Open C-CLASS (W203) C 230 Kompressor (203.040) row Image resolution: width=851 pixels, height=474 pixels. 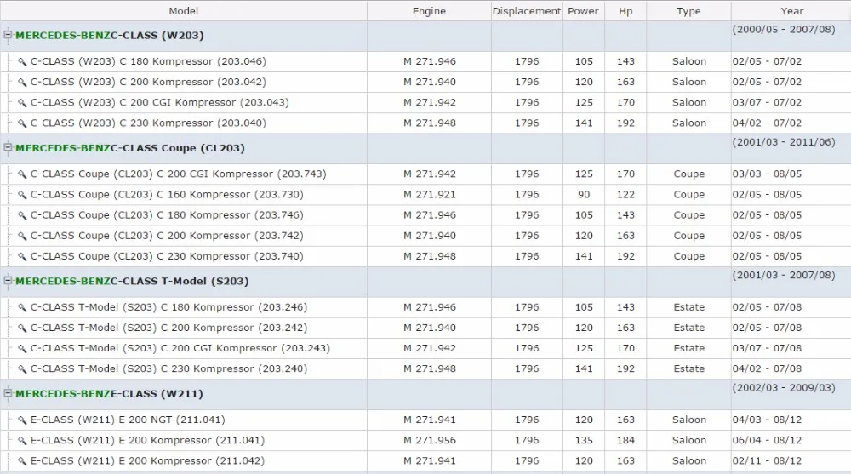(x=425, y=123)
